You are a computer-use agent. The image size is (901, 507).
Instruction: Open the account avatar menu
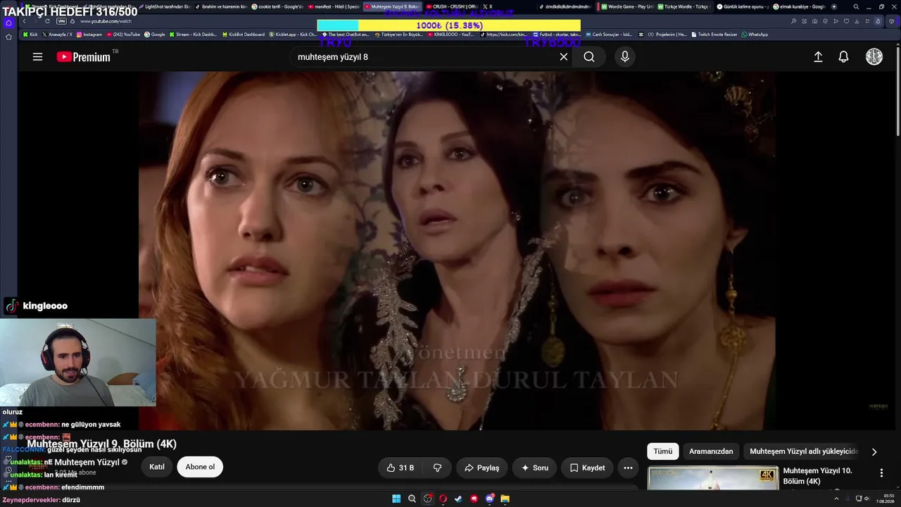tap(874, 57)
